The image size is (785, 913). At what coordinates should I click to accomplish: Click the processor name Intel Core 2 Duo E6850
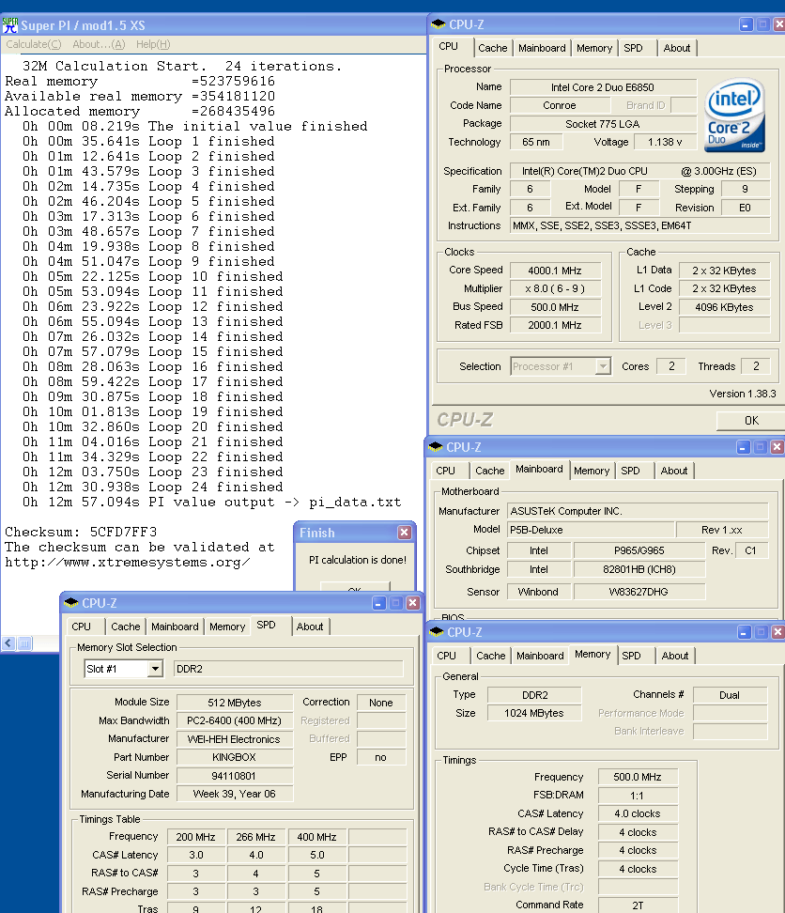pos(603,87)
